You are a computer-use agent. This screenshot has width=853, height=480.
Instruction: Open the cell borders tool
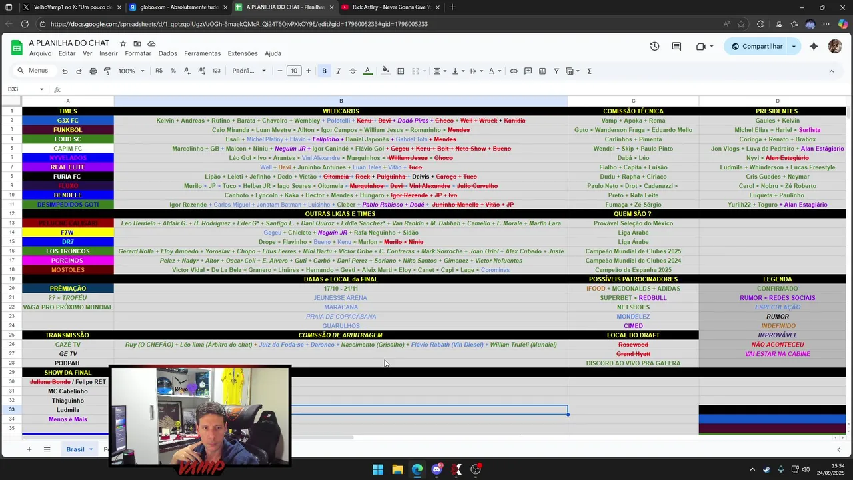click(401, 71)
